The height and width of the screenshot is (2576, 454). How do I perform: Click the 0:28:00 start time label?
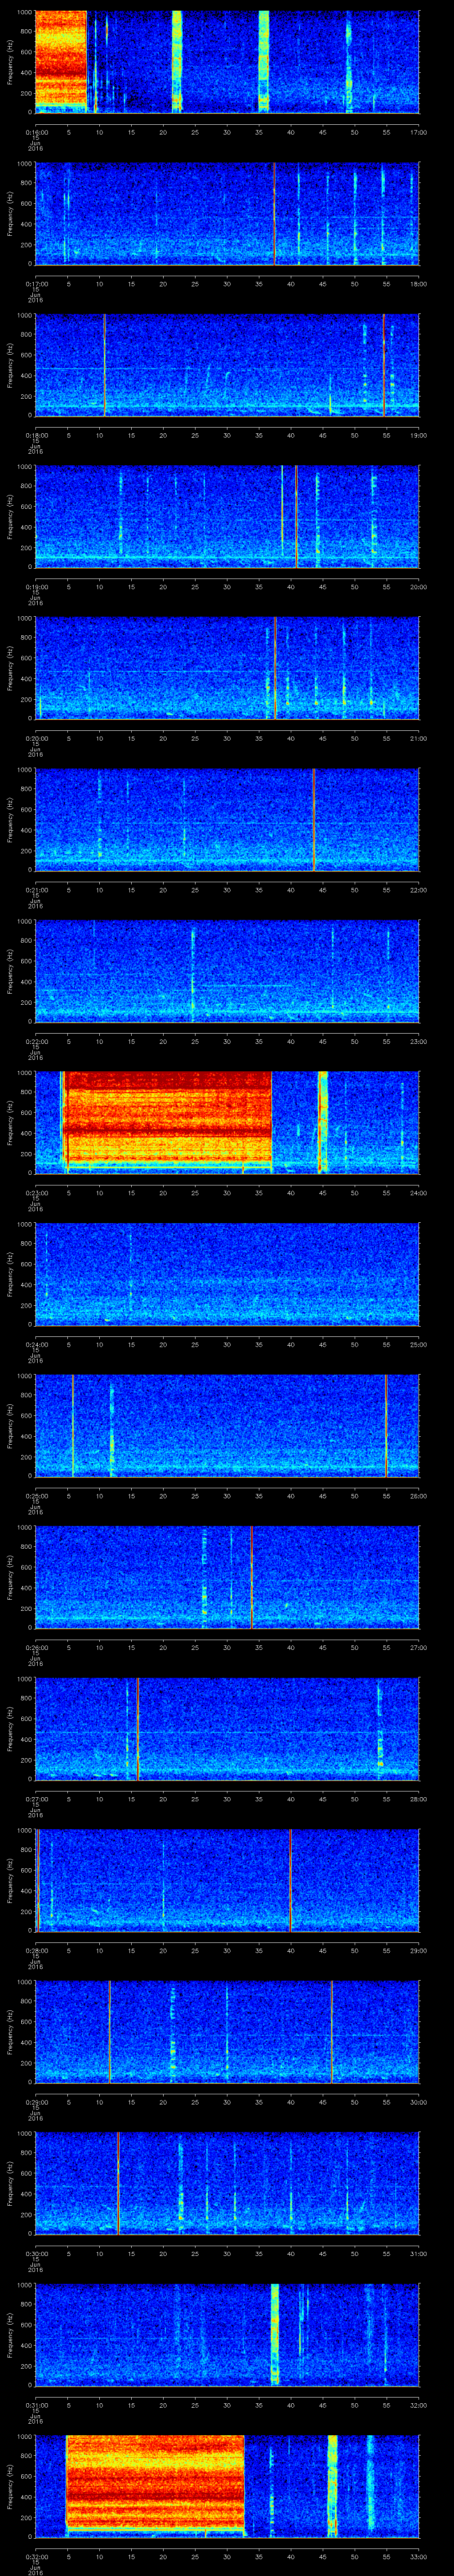click(x=37, y=1951)
